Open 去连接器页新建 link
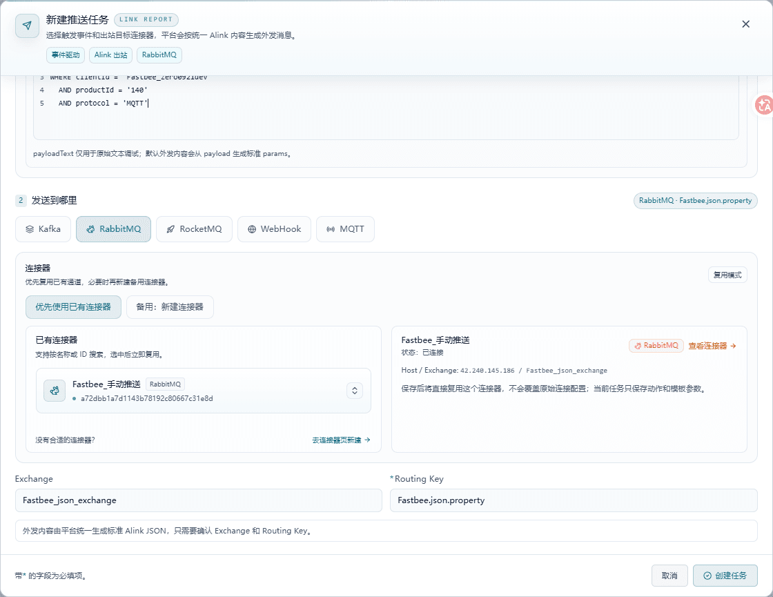The width and height of the screenshot is (773, 597). (341, 440)
